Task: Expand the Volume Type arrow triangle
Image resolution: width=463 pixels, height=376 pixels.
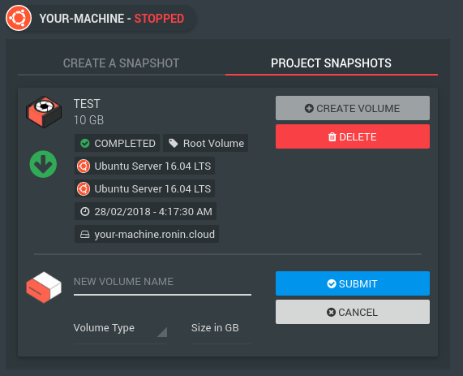Action: coord(163,332)
